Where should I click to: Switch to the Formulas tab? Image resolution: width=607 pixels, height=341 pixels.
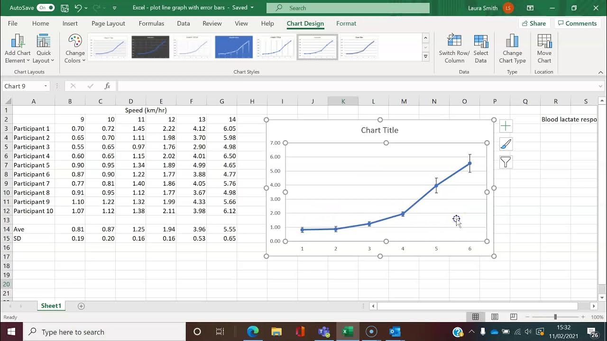click(x=151, y=23)
